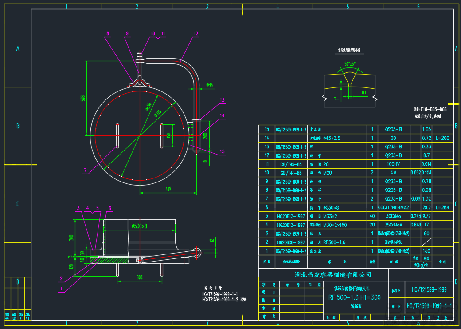Select the title block drawing number HG/T21599-1999-1-1
Viewport: 461px width, 329px height.
[429, 305]
